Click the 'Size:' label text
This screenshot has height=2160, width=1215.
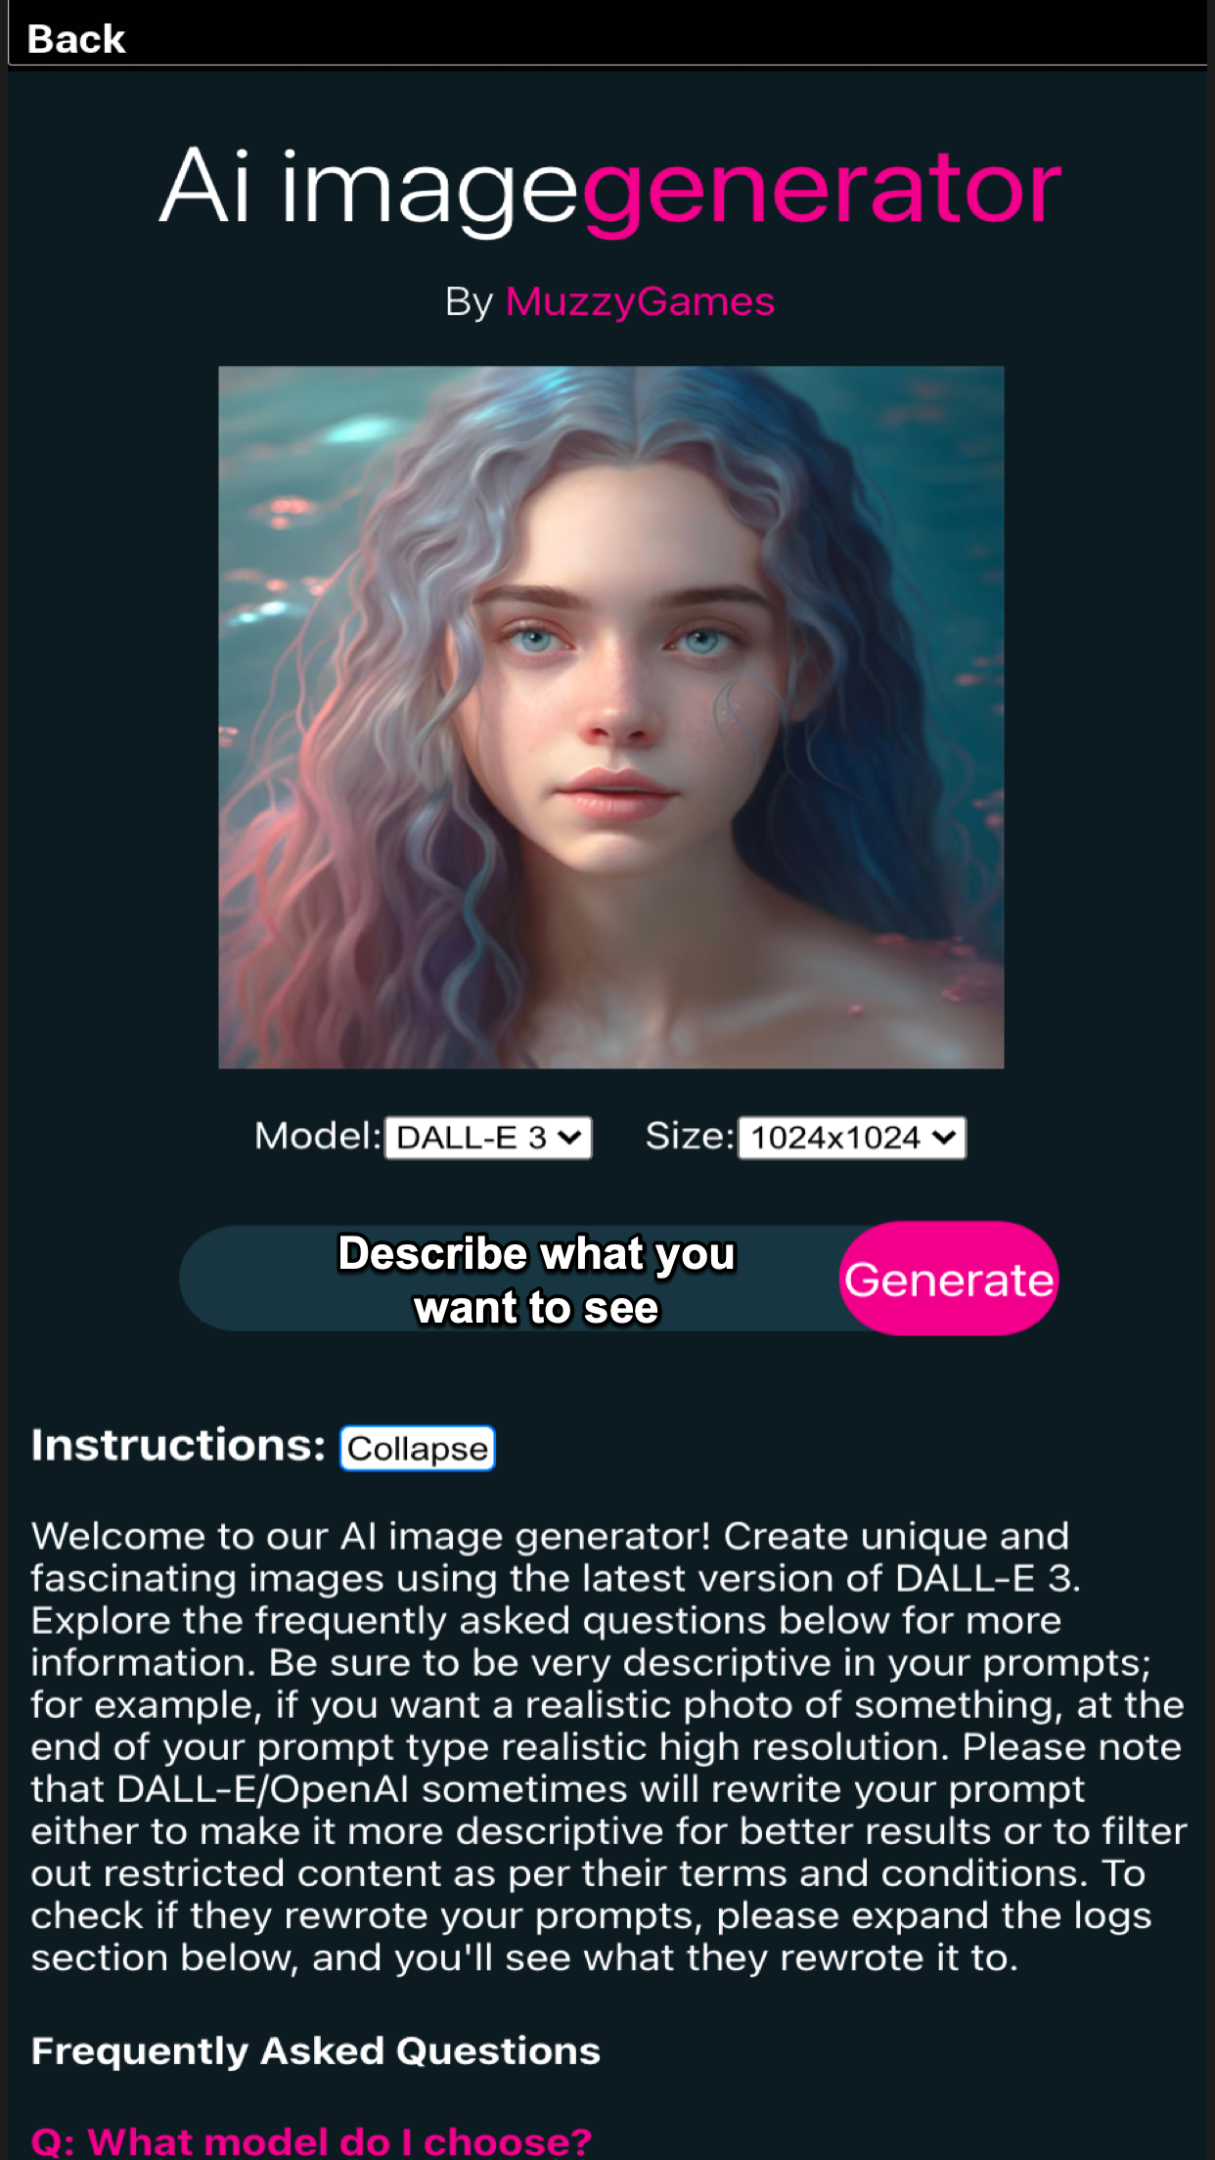(689, 1136)
